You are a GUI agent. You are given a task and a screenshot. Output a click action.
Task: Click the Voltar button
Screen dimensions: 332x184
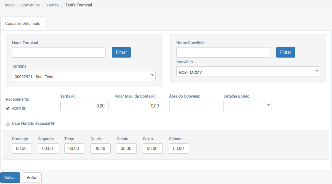[32, 178]
